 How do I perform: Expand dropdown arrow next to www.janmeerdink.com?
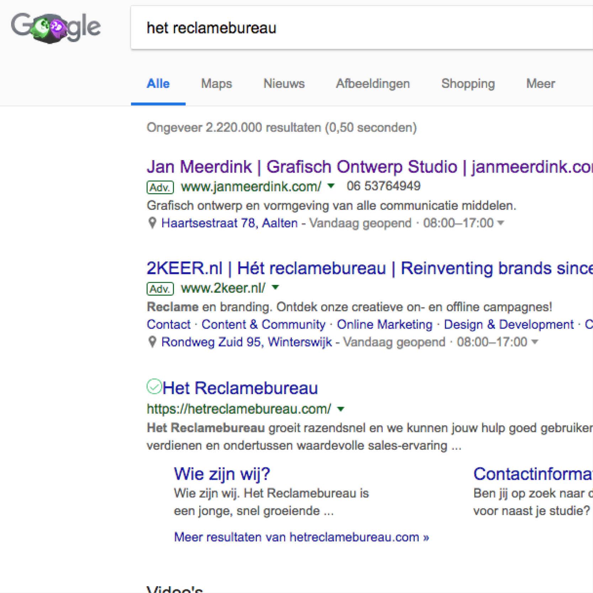click(x=331, y=186)
